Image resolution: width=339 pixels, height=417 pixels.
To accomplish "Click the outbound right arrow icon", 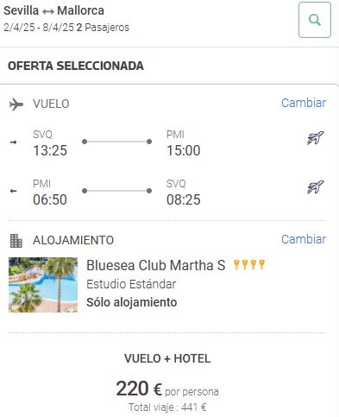I will 13,142.
